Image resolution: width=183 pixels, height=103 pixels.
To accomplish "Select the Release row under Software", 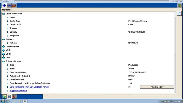I will pos(88,43).
